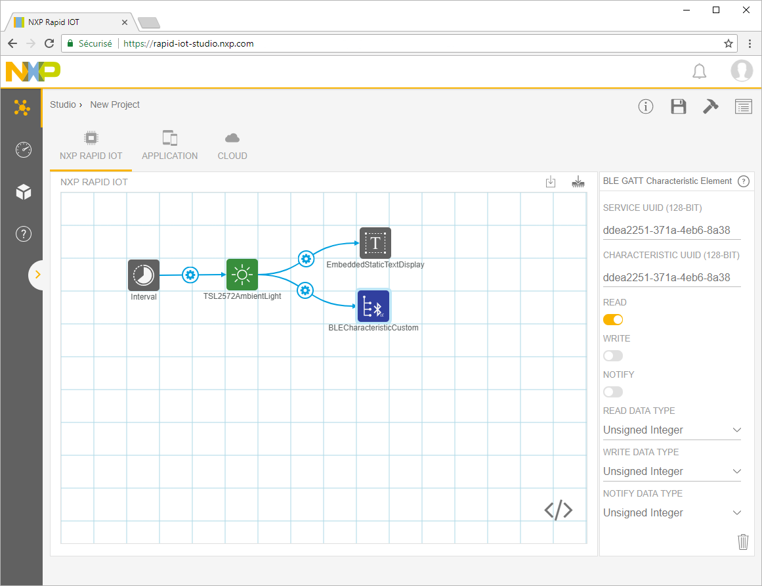
Task: Open the NOTIFY DATA TYPE dropdown
Action: tap(671, 513)
